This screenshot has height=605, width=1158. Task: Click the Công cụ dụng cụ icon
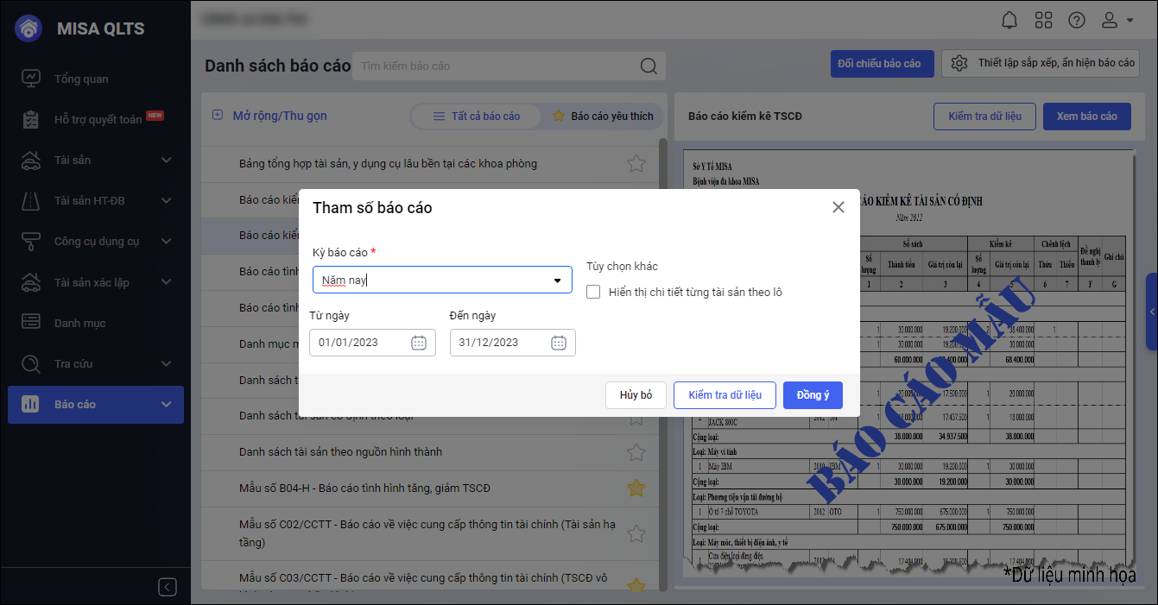(x=30, y=241)
